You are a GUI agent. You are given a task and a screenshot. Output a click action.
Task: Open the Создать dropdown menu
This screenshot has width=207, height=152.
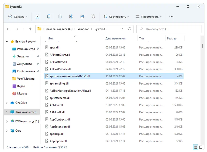click(18, 16)
